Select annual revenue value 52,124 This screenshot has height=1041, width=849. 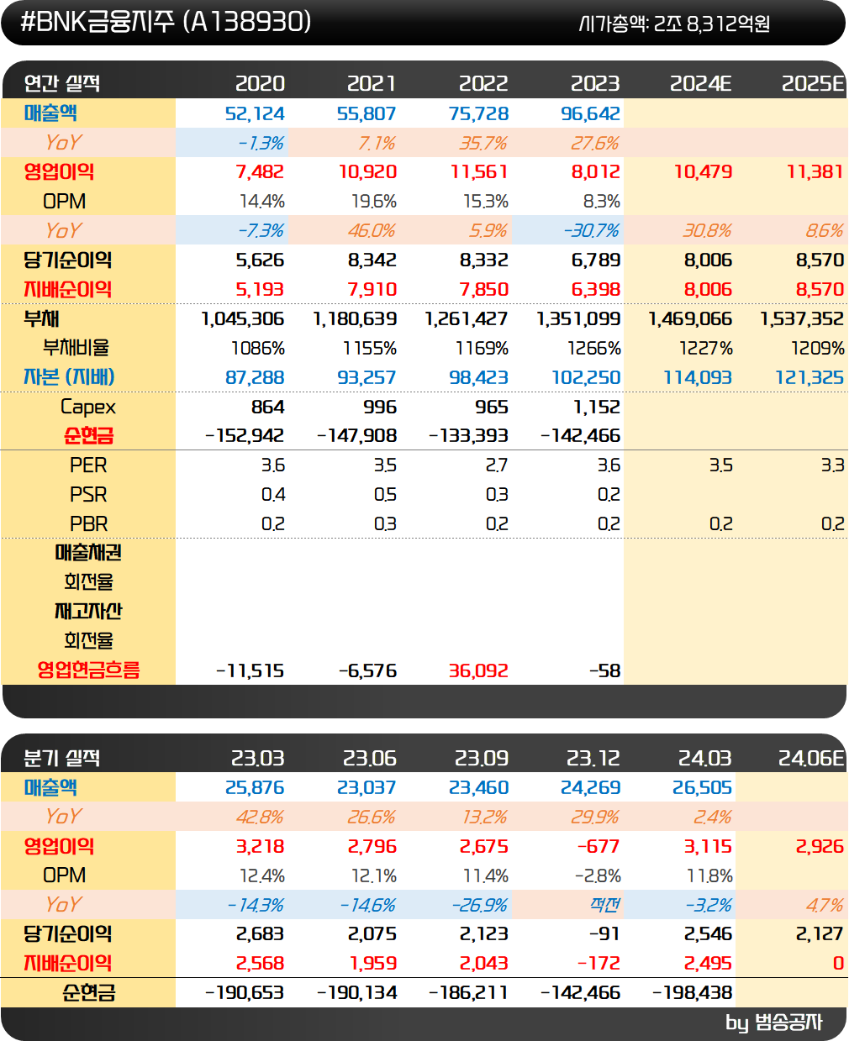255,113
